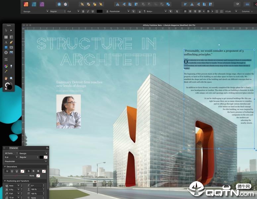Select the Picture Frame Ellipse tool

point(6,52)
